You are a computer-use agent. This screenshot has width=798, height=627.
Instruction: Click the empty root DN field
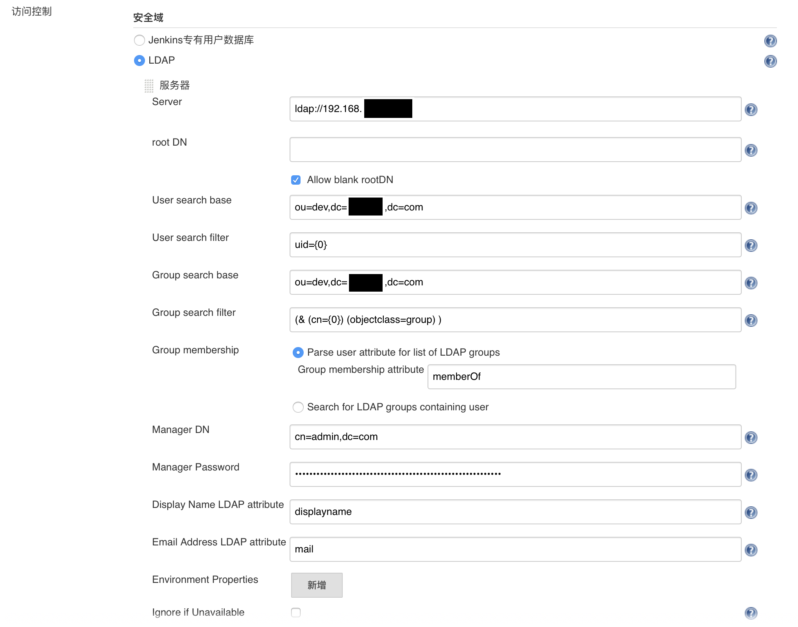pos(515,150)
